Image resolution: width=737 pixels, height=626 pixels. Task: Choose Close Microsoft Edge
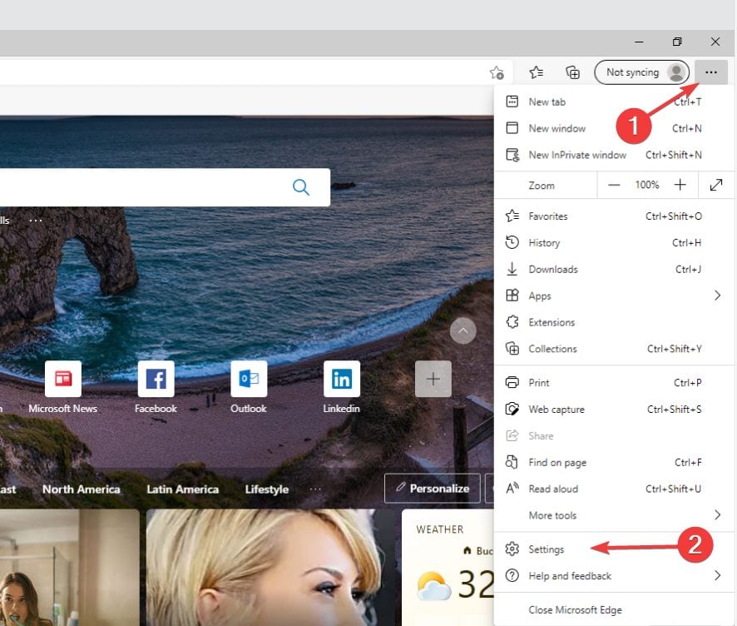click(613, 610)
